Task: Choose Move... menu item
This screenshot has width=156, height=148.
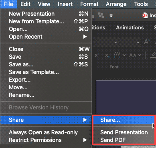Action: [46, 87]
